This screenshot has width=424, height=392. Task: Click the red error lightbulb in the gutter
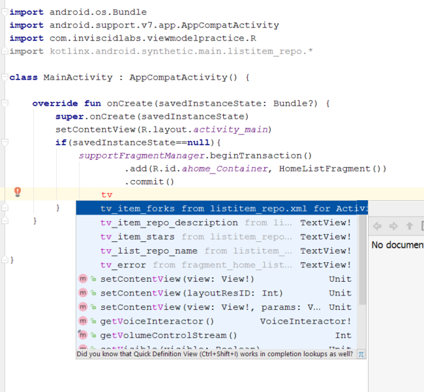[x=18, y=192]
